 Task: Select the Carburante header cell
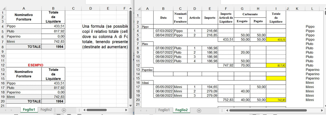pos(250,14)
